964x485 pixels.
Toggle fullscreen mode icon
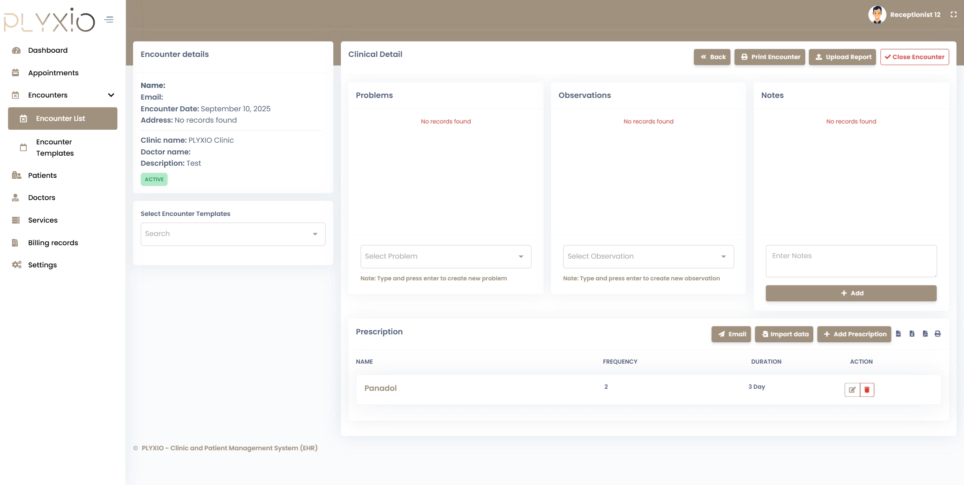click(x=954, y=15)
